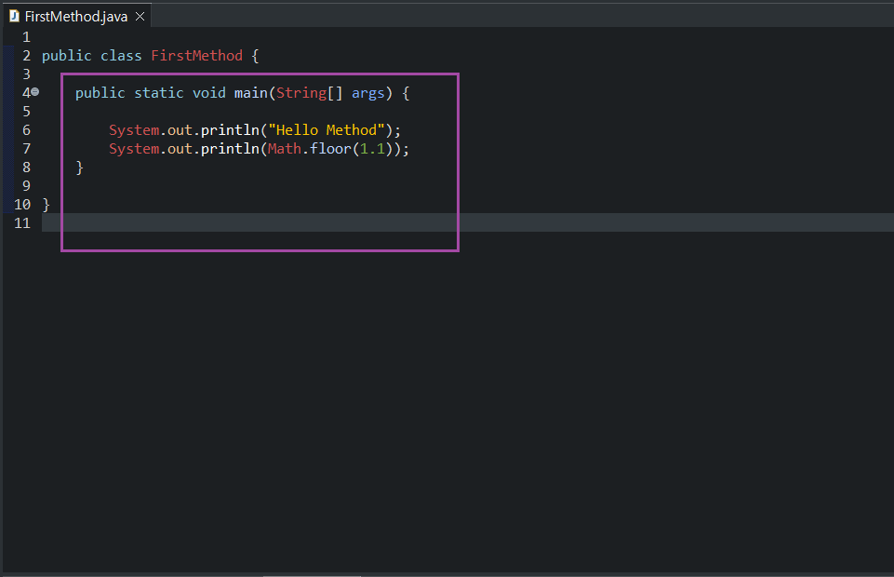The height and width of the screenshot is (577, 894).
Task: Click the main method name
Action: tap(250, 93)
